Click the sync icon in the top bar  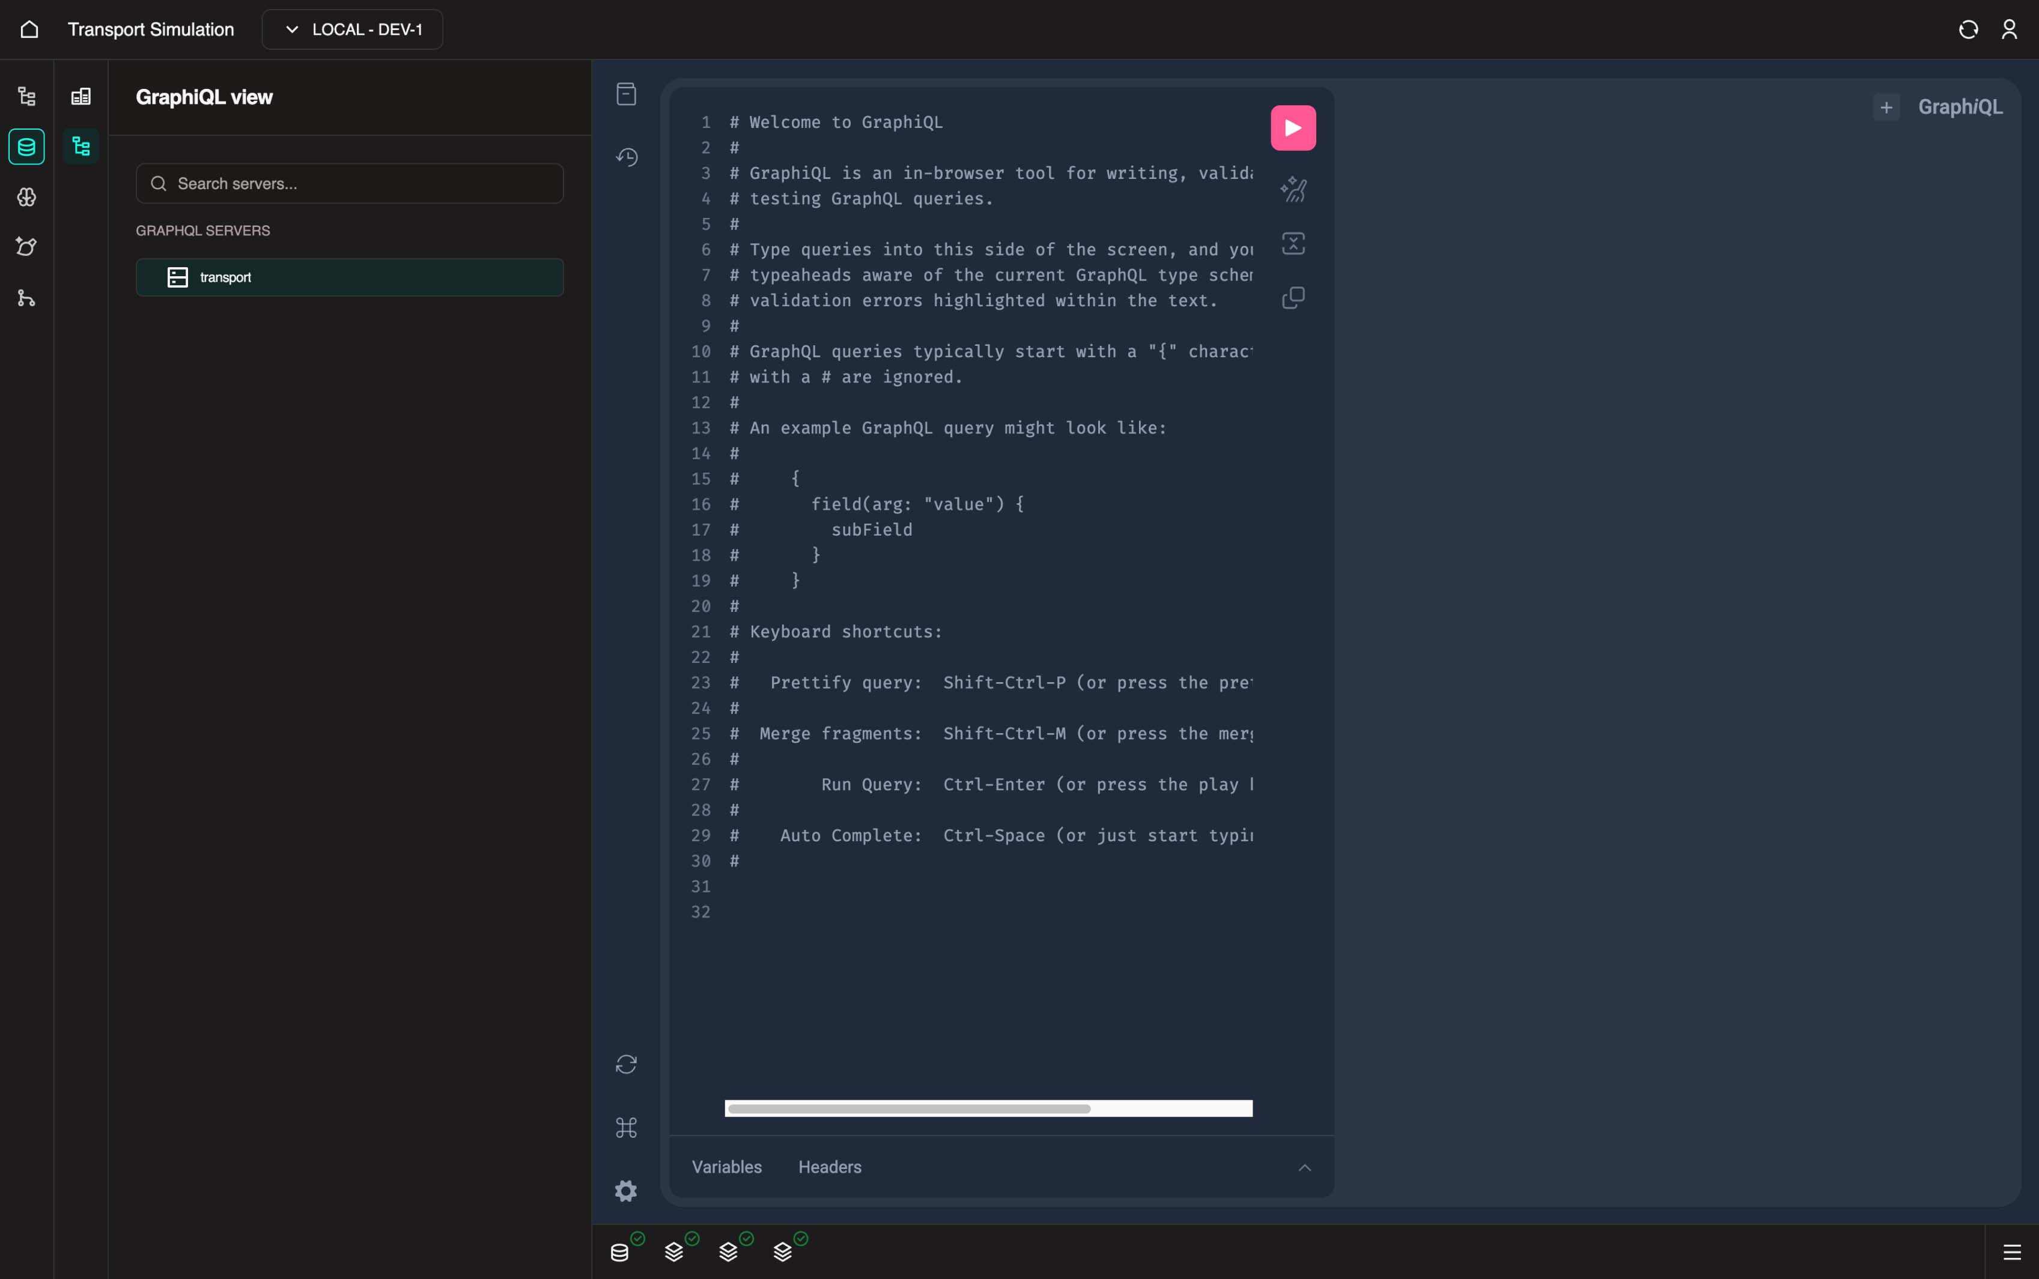click(x=1968, y=29)
